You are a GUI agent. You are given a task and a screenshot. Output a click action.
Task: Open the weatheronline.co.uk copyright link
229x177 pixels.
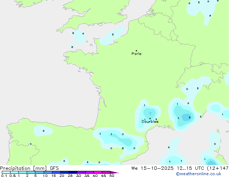tap(198, 174)
